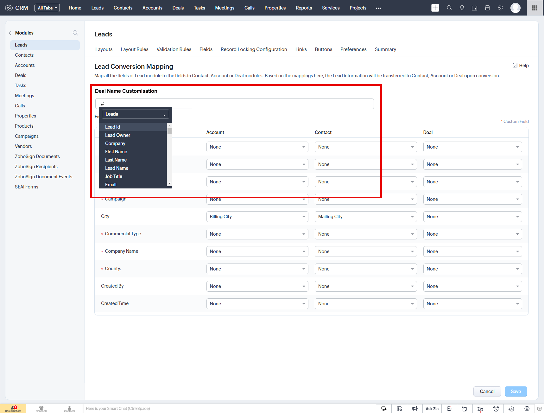544x413 pixels.
Task: Click the user profile avatar
Action: pyautogui.click(x=516, y=8)
